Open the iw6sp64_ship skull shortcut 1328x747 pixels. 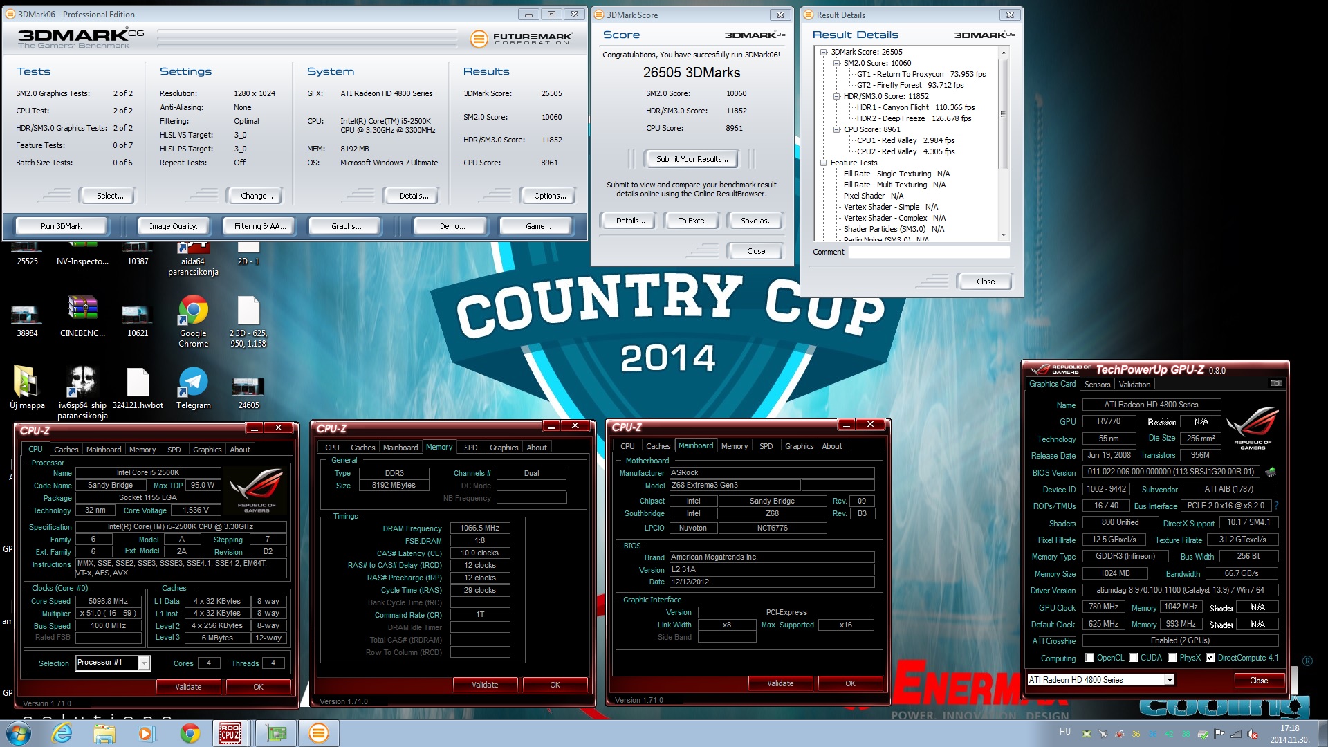82,381
